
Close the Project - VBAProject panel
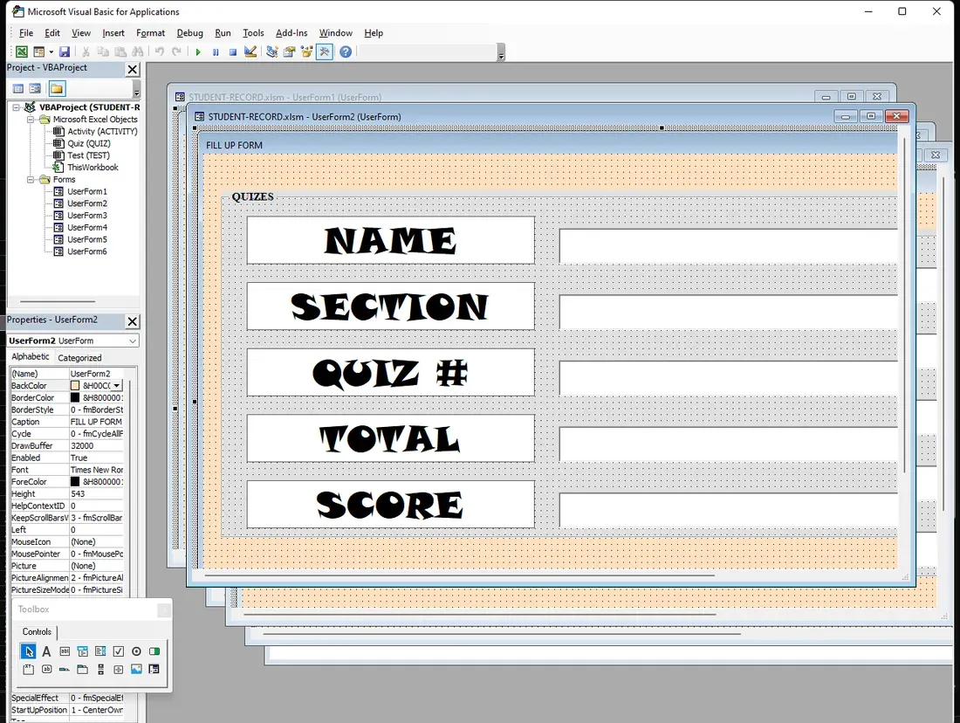(x=133, y=69)
